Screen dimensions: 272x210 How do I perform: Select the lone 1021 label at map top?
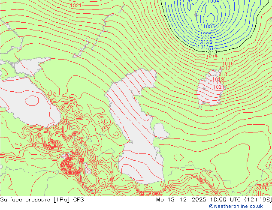click(76, 6)
